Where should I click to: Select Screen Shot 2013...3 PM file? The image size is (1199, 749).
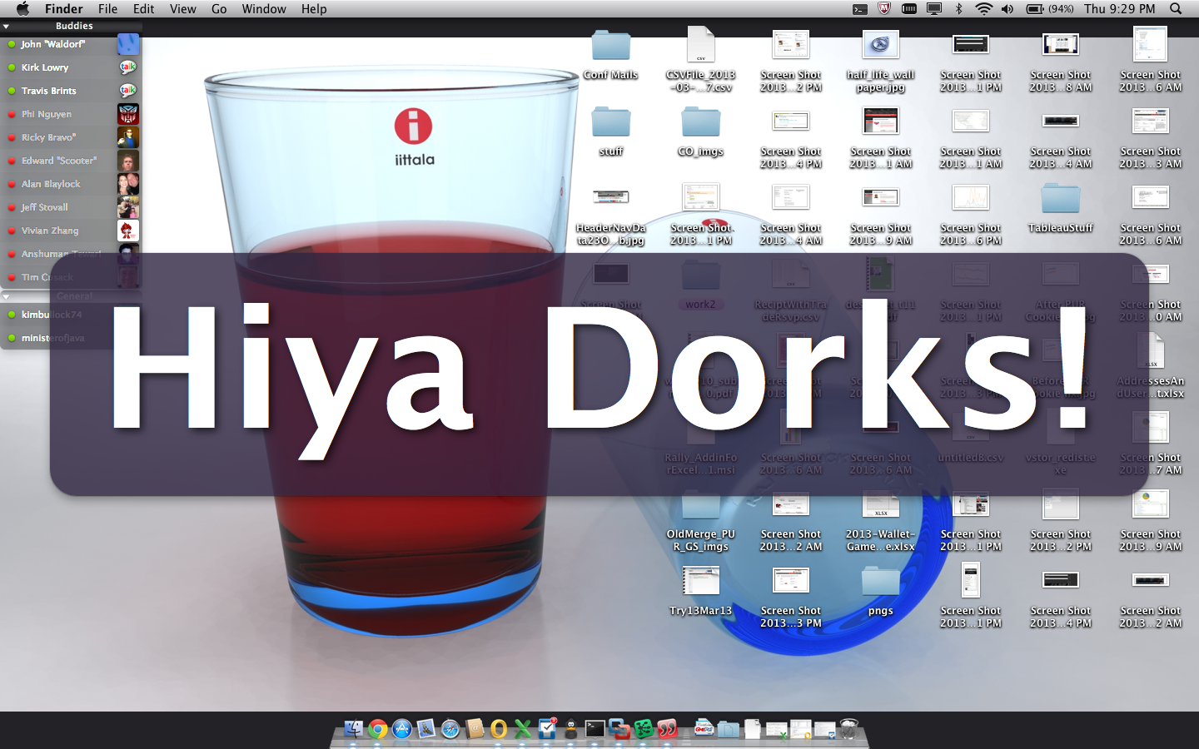click(x=791, y=596)
